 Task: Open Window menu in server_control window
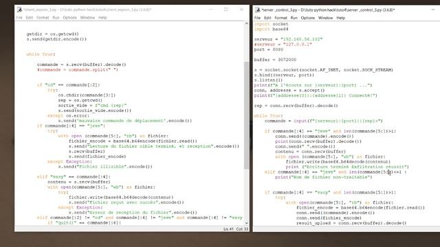click(x=325, y=18)
